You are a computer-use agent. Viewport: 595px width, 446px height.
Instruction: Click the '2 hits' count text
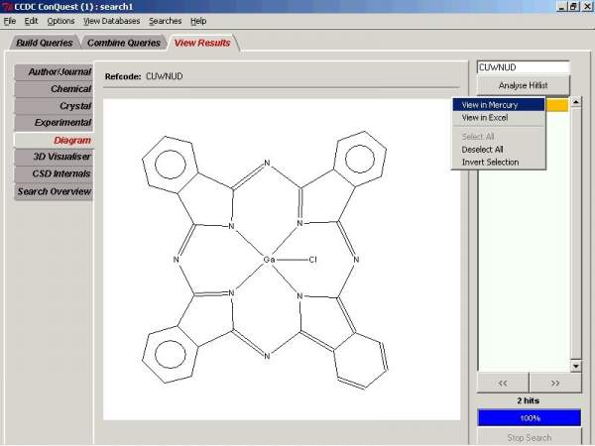click(x=529, y=400)
